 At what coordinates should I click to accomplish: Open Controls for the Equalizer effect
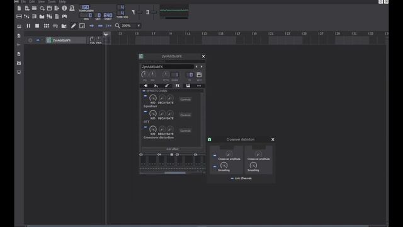[185, 100]
